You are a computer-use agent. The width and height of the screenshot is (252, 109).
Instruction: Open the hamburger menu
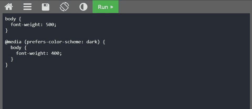pyautogui.click(x=28, y=7)
